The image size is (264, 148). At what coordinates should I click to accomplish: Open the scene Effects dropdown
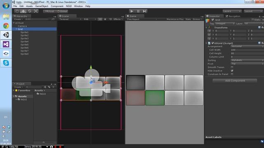click(118, 19)
